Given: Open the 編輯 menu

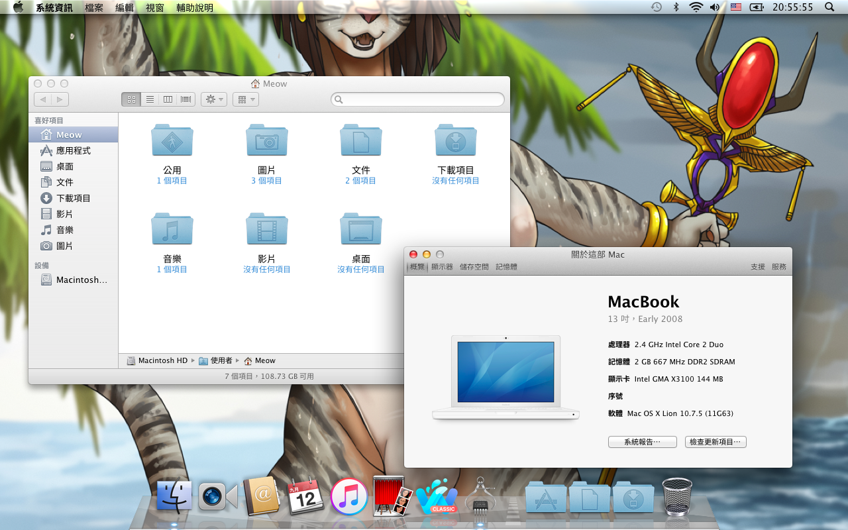Looking at the screenshot, I should pos(125,7).
